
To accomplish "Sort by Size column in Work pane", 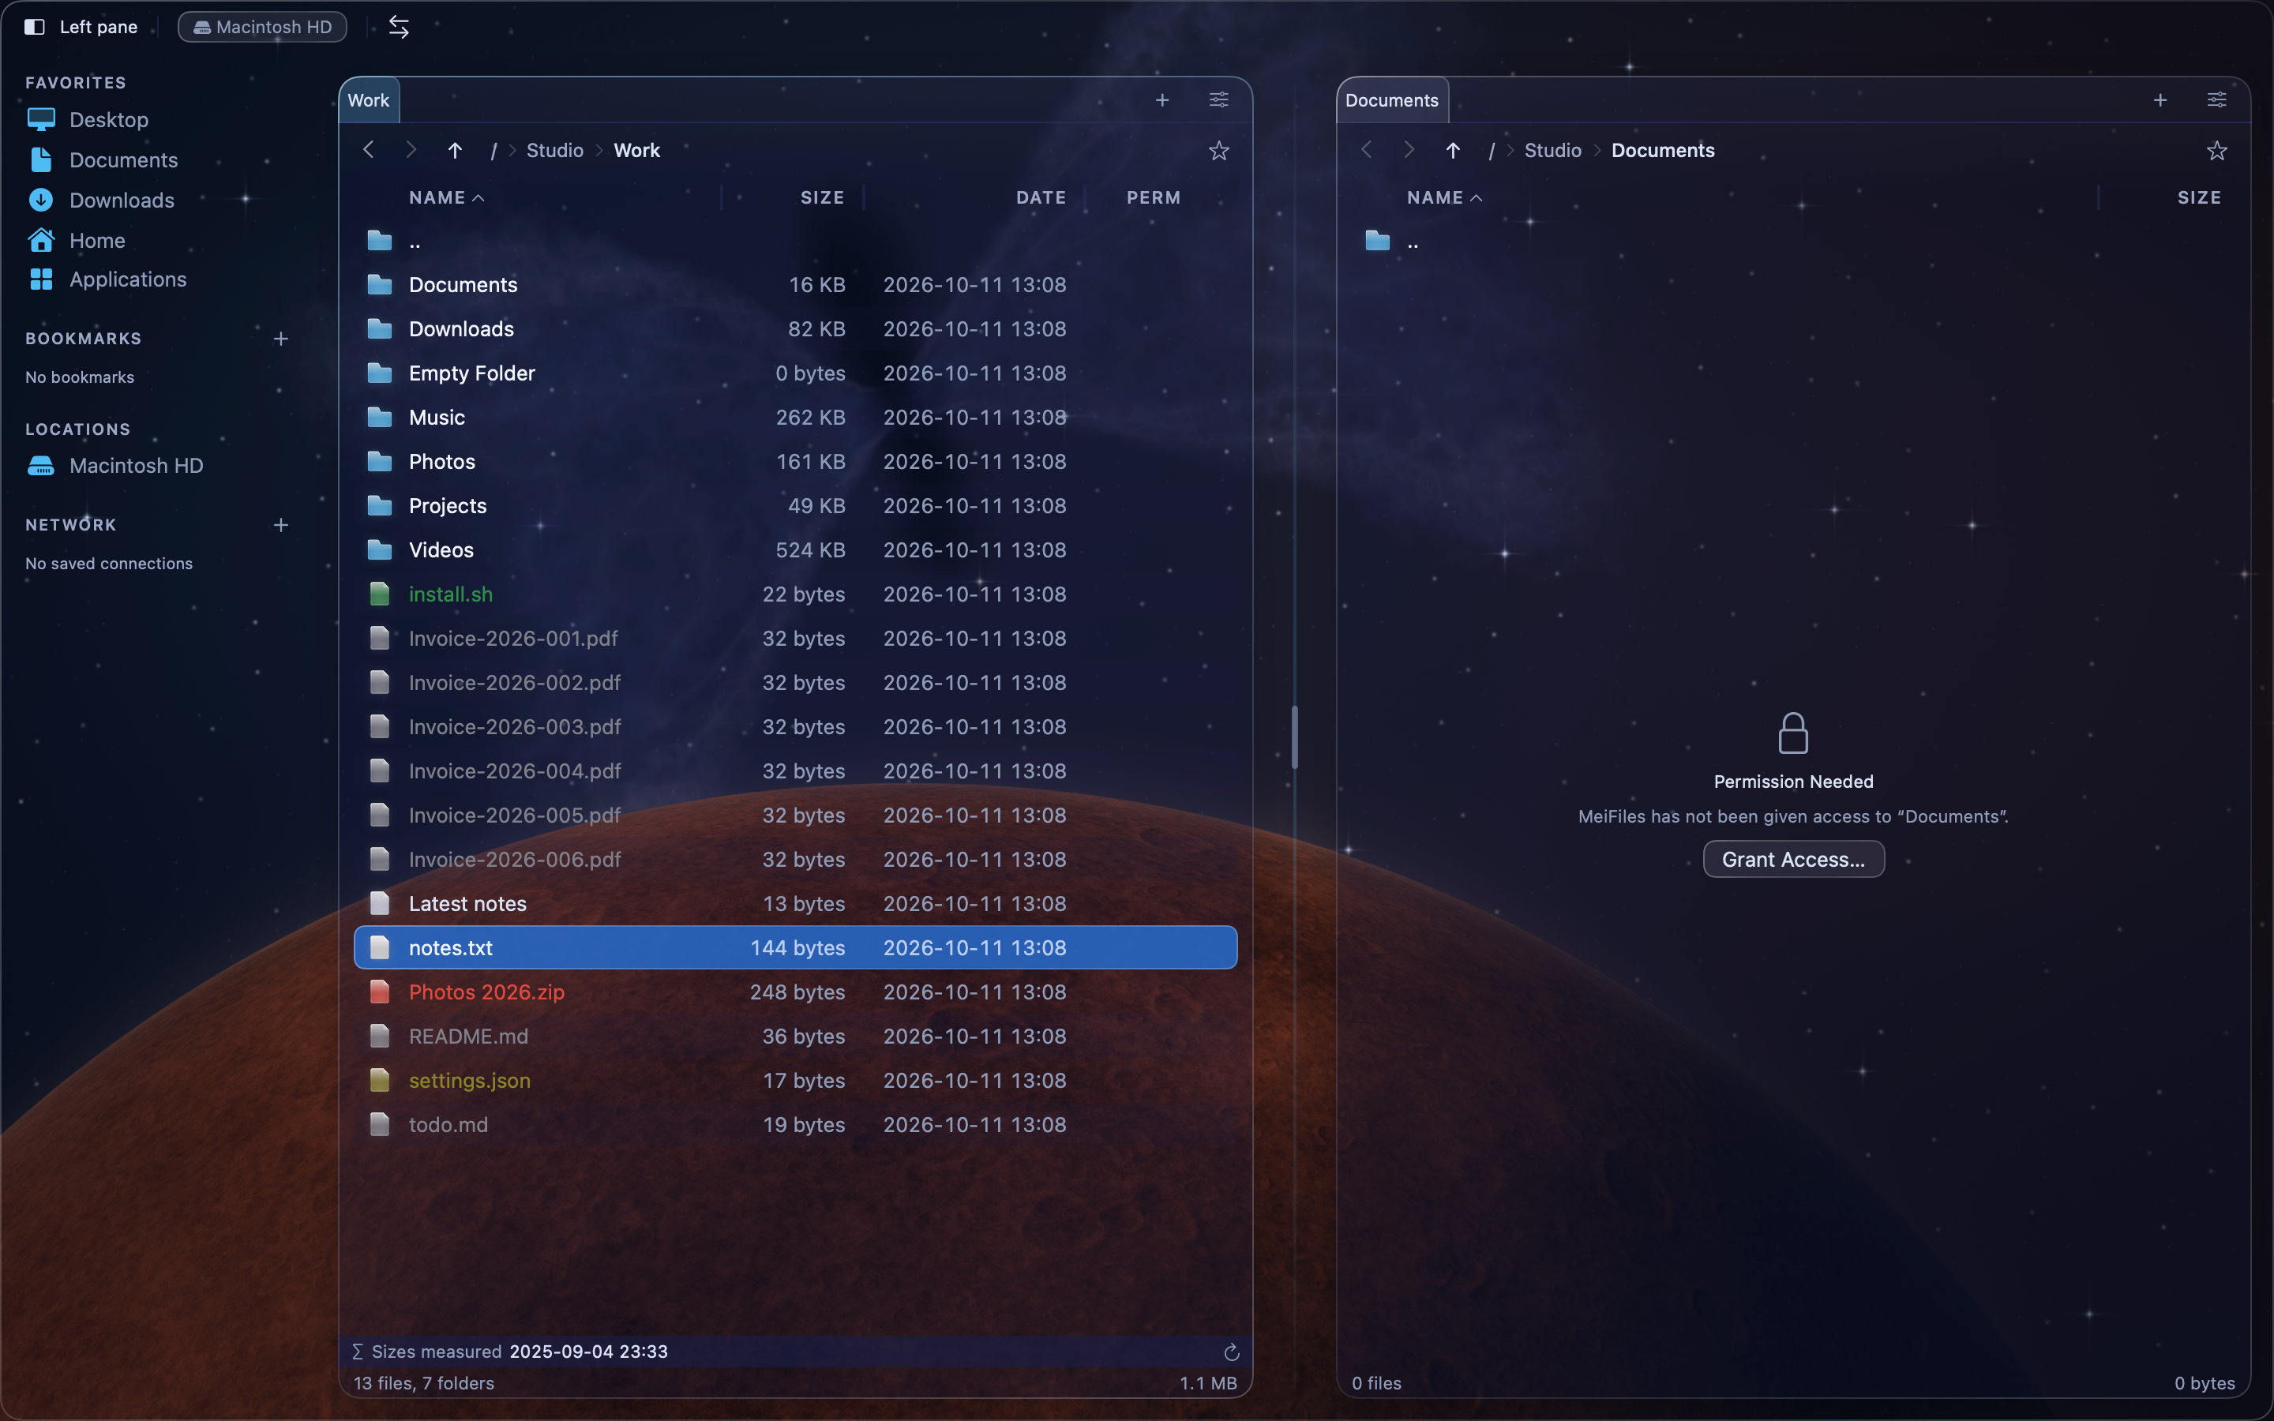I will pos(822,197).
